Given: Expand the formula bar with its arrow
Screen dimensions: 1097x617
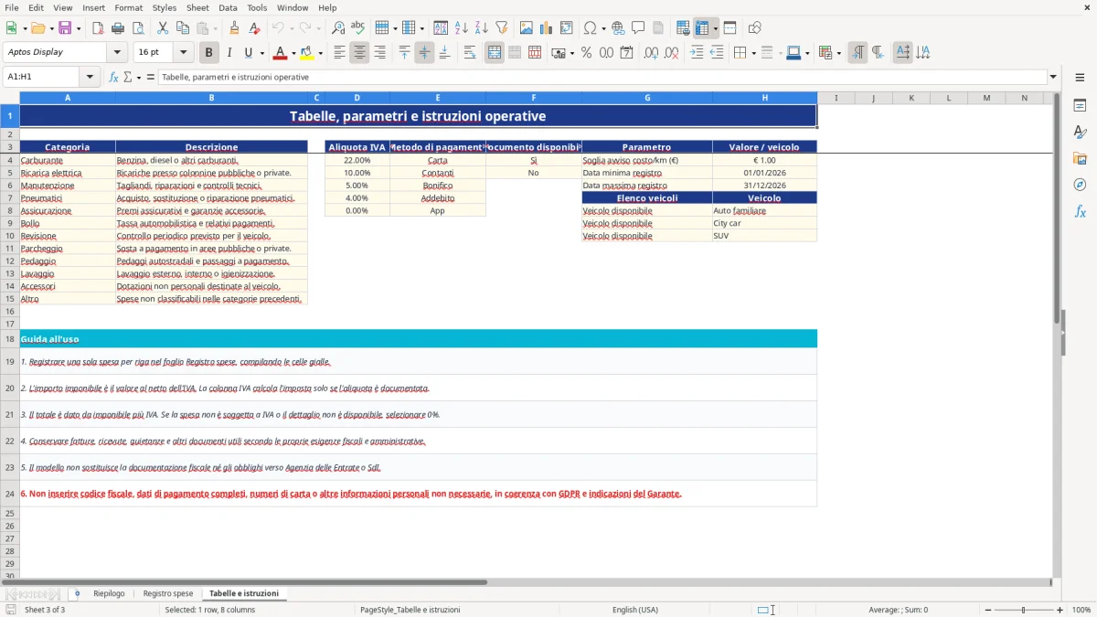Looking at the screenshot, I should (x=1053, y=78).
